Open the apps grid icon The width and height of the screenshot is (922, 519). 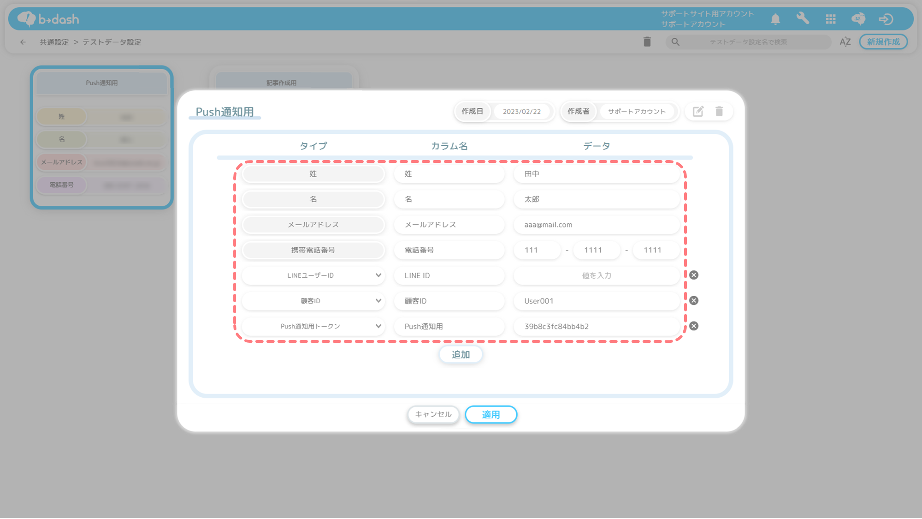tap(831, 19)
